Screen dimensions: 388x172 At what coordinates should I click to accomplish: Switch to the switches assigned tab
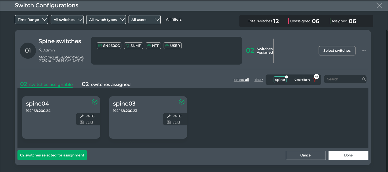106,84
